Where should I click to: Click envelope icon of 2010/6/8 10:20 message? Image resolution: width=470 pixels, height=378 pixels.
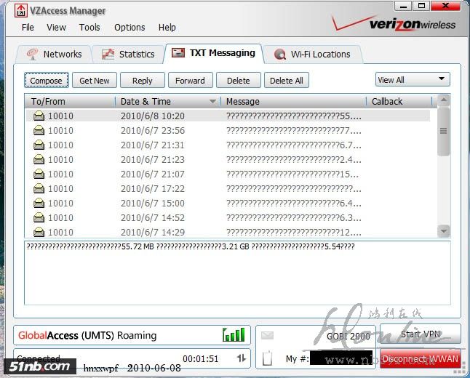[x=39, y=116]
